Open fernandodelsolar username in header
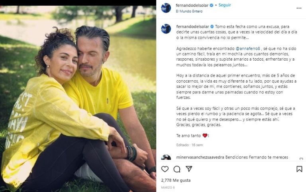Image resolution: width=306 pixels, height=192 pixels. 192,6
